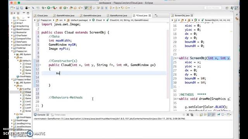Viewport: 248px width, 139px height.
Task: Go to Next Annotation icon
Action: click(111, 8)
